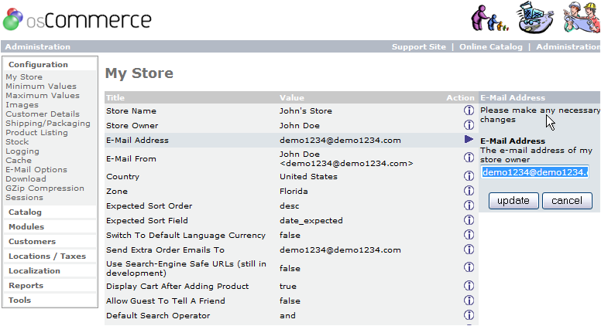601x326 pixels.
Task: Click info icon for Display Cart After Adding Product
Action: click(469, 286)
